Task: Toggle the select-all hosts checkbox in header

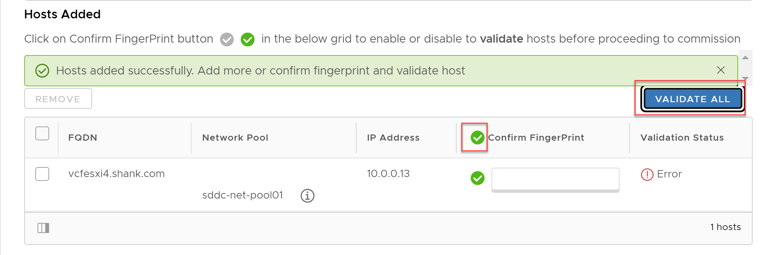Action: click(x=42, y=133)
